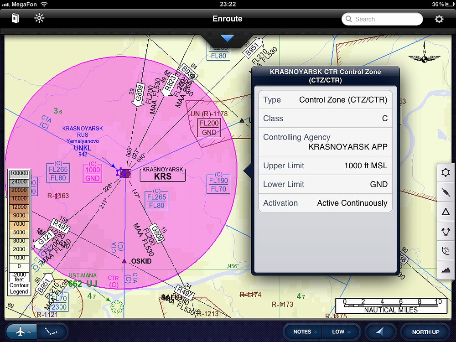Expand the blue pull-down arrow under Enroute
456x342 pixels.
pyautogui.click(x=227, y=39)
